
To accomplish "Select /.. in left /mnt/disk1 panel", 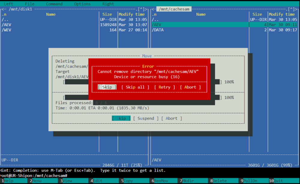I will pyautogui.click(x=74, y=20).
